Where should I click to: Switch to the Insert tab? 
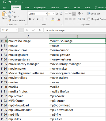pyautogui.click(x=26, y=8)
